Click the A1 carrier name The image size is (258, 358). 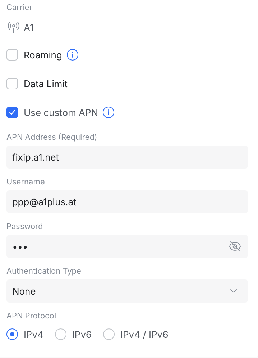pyautogui.click(x=29, y=28)
